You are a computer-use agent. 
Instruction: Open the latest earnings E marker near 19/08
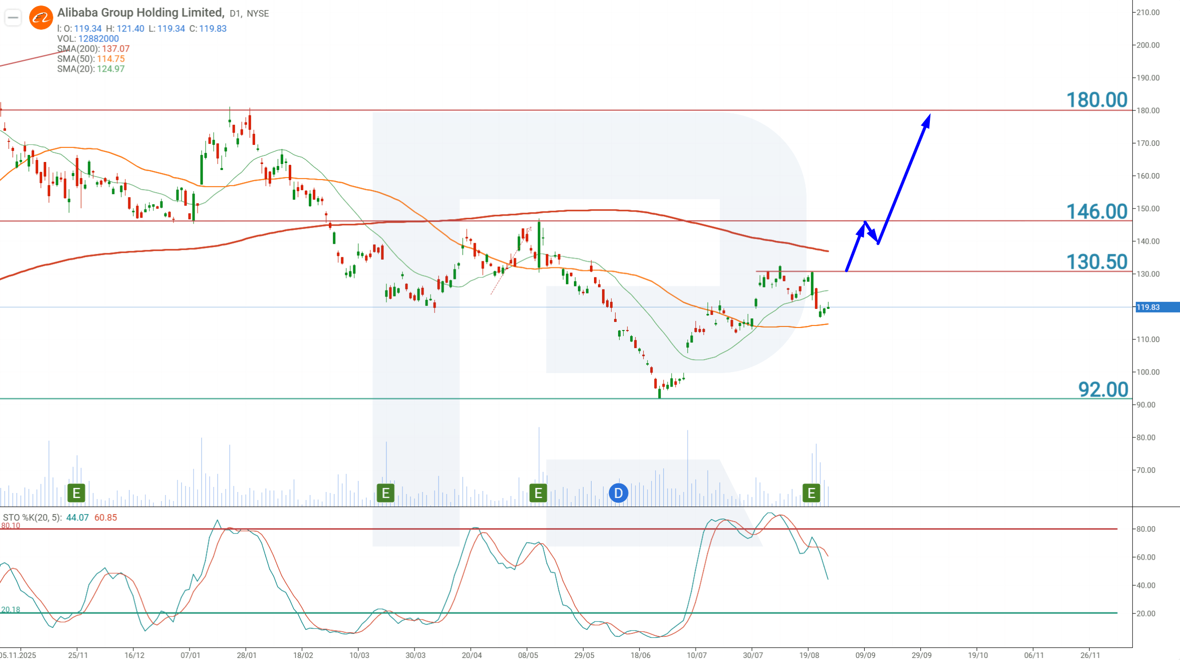[811, 493]
